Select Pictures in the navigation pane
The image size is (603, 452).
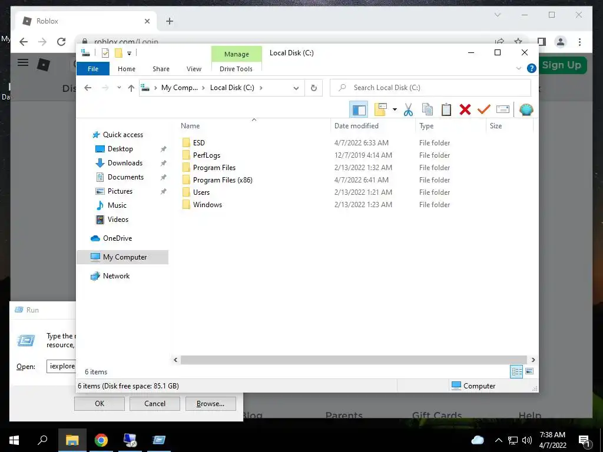click(x=120, y=191)
